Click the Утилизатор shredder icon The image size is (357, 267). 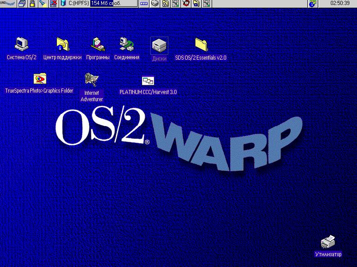(328, 243)
